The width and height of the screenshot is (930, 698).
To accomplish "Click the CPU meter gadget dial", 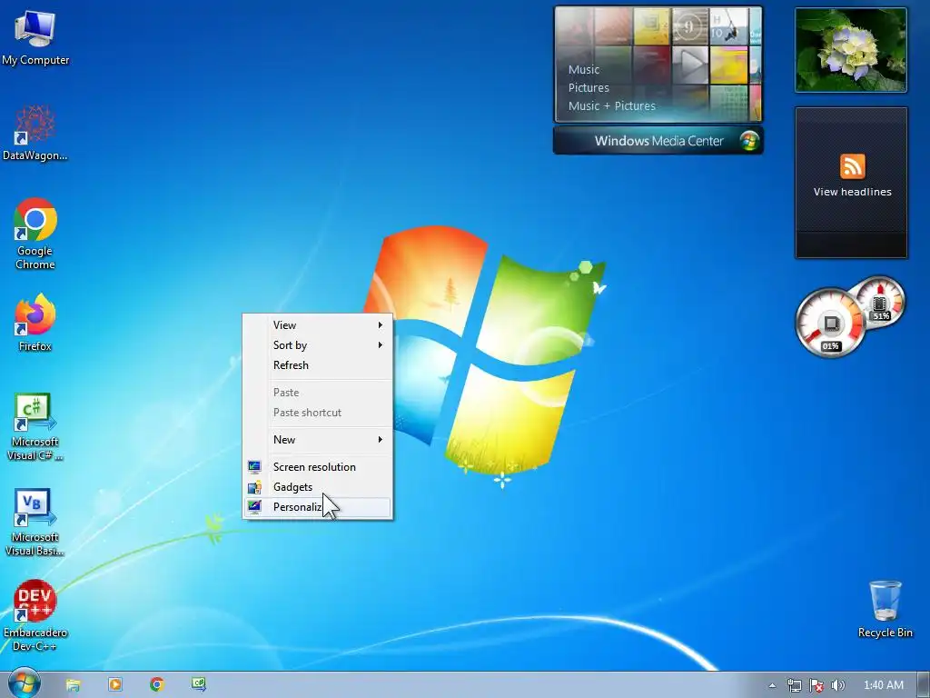I will point(830,324).
